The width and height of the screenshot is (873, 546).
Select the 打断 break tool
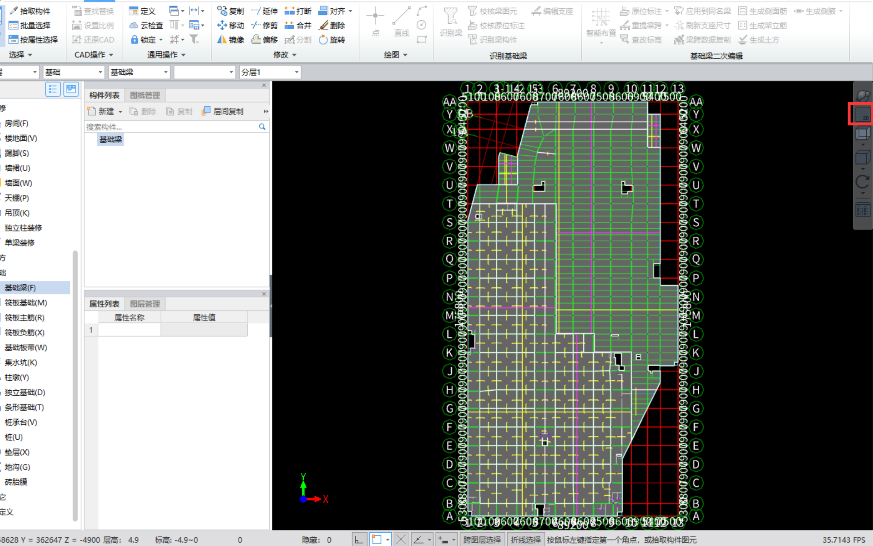tap(298, 11)
